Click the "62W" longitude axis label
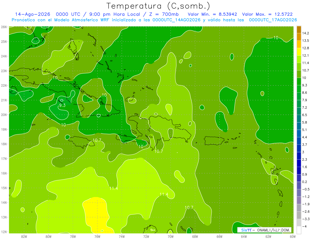The height and width of the screenshot is (240, 311). pos(268,236)
